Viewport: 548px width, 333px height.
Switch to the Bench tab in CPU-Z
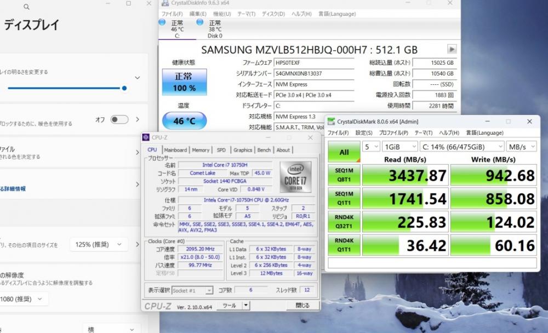[264, 150]
